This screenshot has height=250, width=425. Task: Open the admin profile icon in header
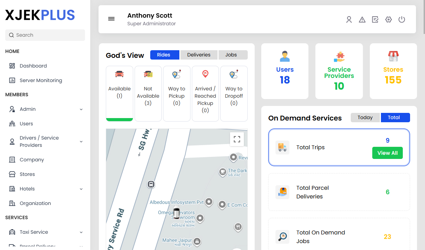(349, 19)
